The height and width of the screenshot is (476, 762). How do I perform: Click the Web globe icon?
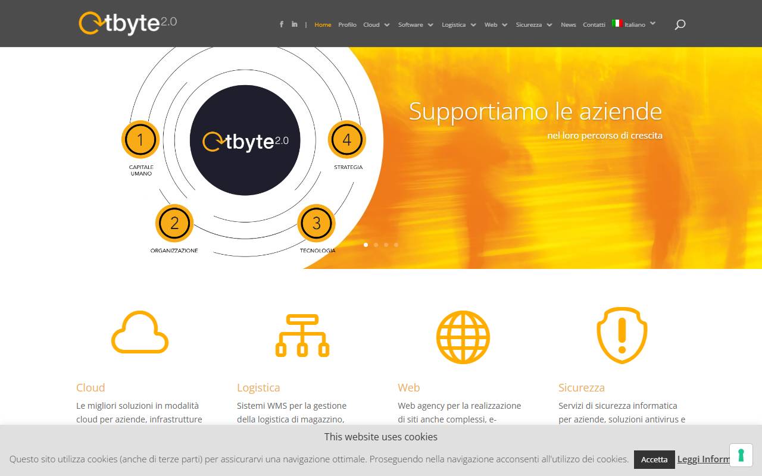point(463,337)
